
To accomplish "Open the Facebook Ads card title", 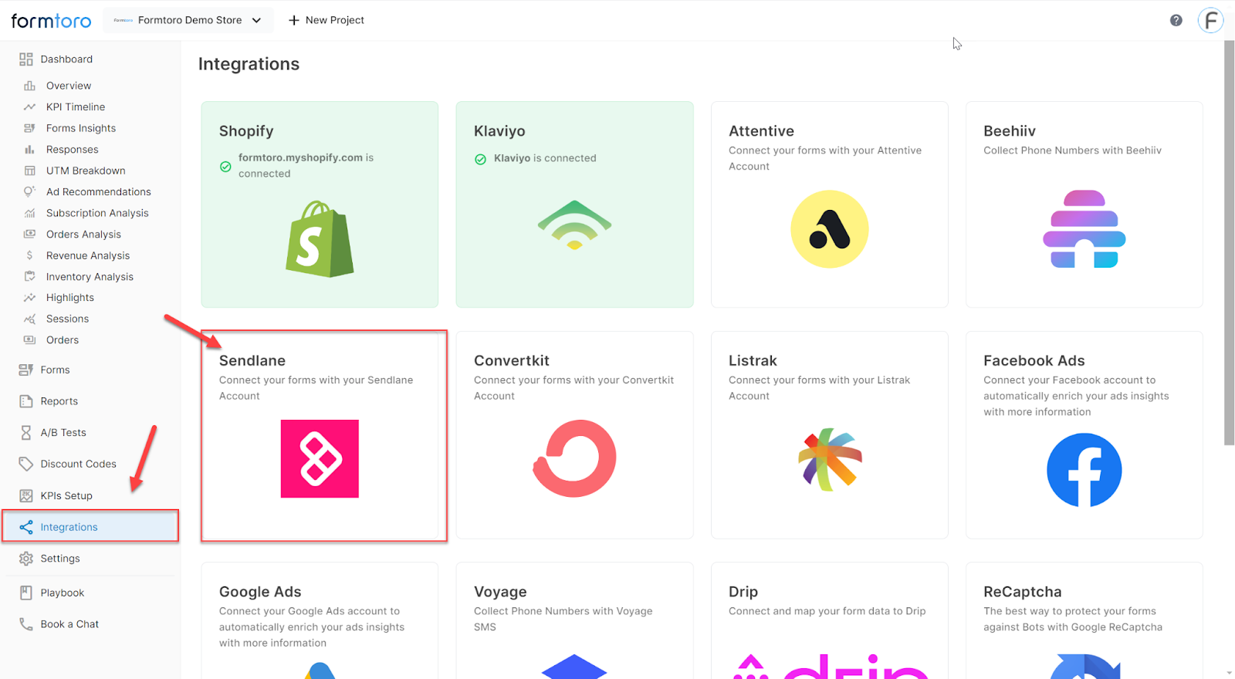I will [x=1034, y=360].
